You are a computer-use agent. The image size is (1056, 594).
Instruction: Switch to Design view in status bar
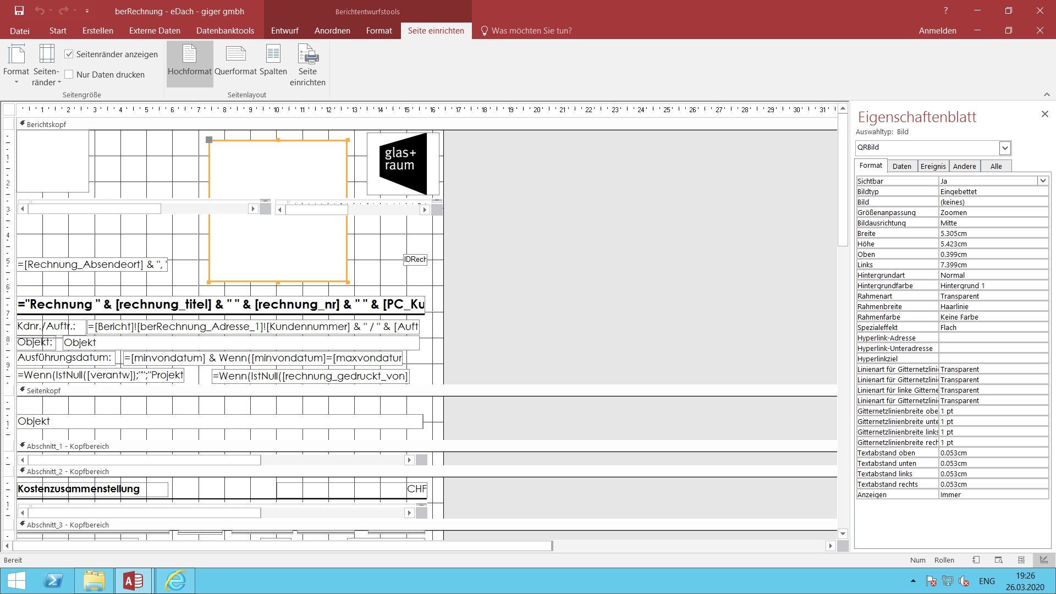1044,560
